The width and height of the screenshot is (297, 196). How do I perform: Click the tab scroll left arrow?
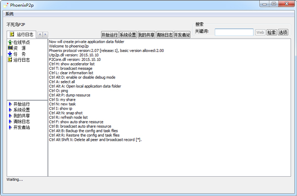(x=40, y=35)
